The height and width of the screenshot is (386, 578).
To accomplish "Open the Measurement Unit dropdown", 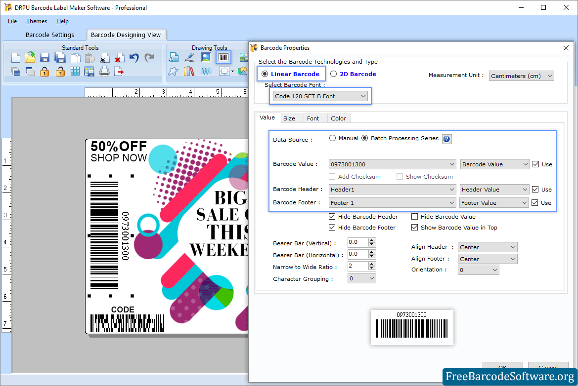I will click(521, 76).
